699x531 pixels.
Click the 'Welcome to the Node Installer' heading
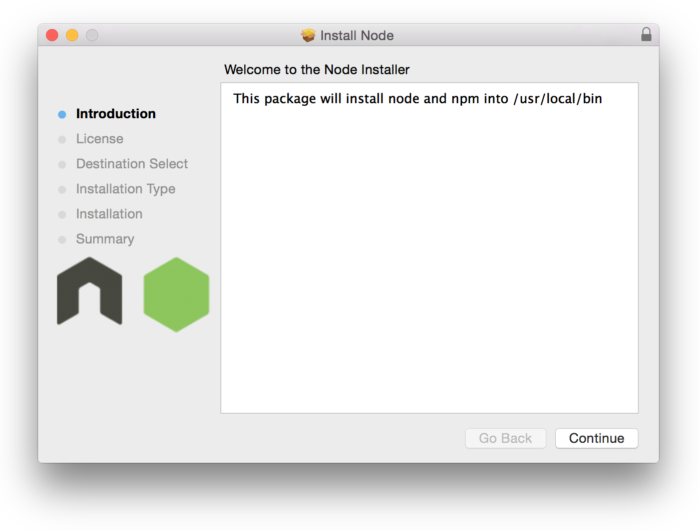pyautogui.click(x=317, y=70)
